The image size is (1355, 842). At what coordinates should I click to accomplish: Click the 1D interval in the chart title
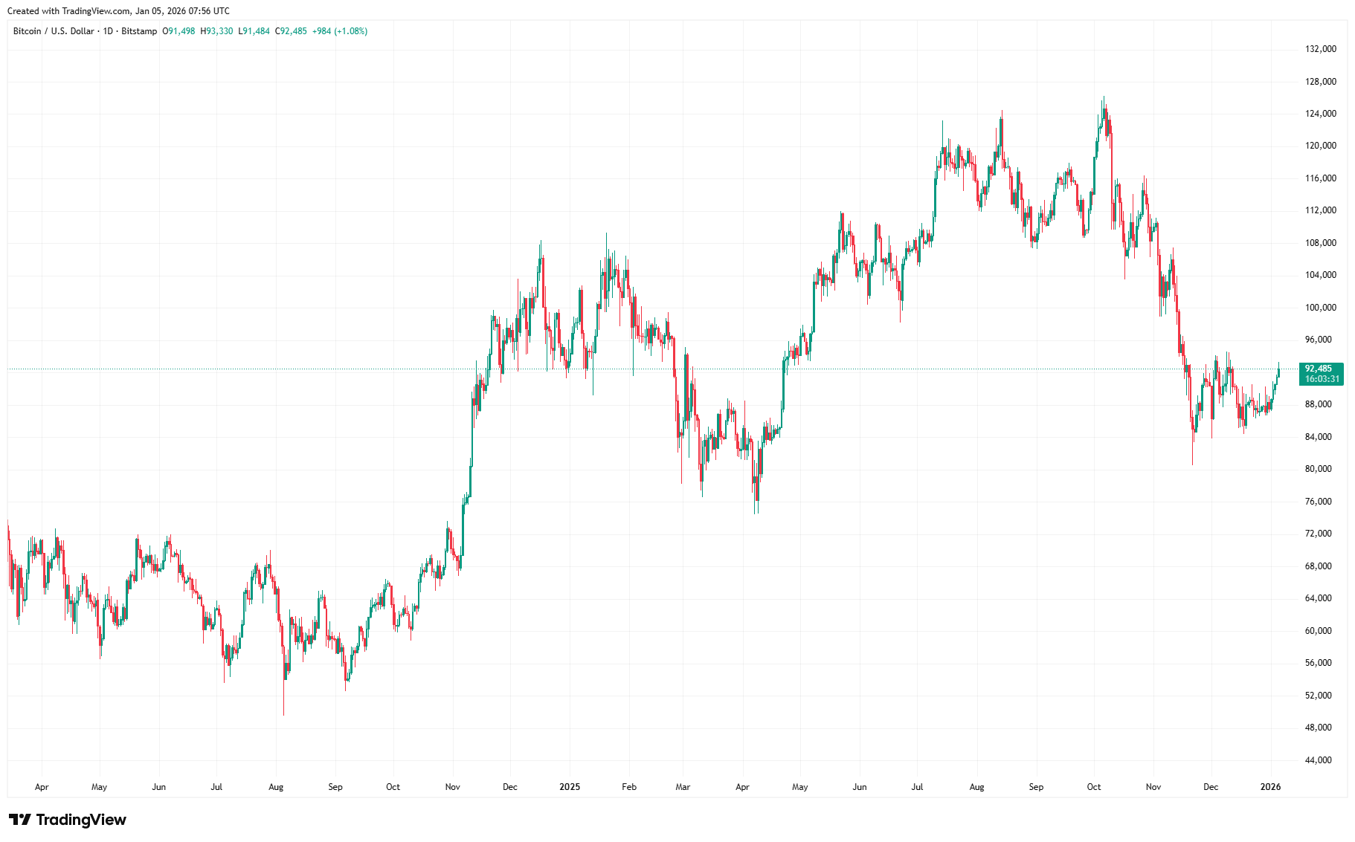[108, 31]
